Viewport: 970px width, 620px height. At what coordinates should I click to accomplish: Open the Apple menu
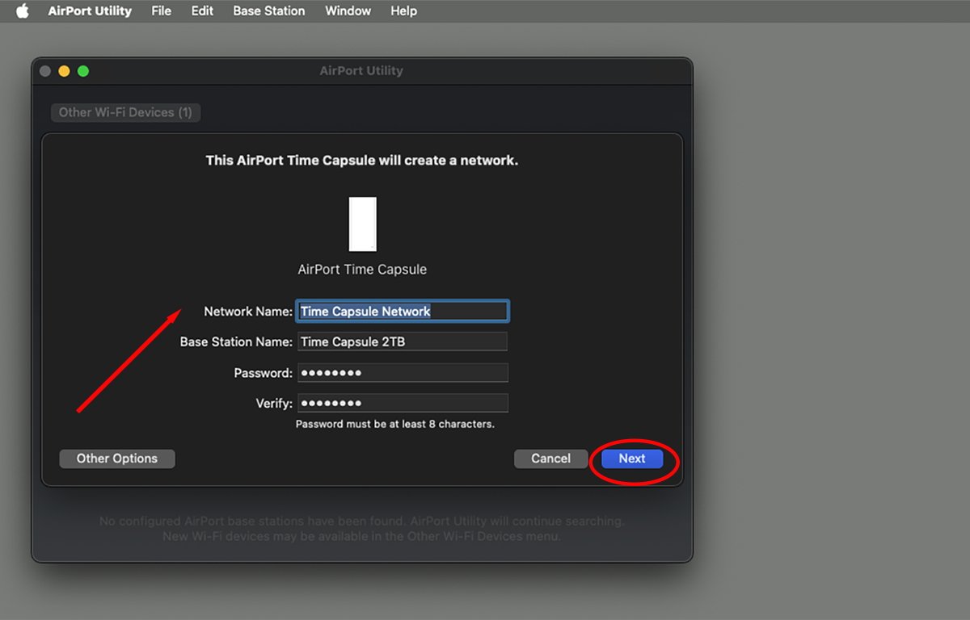tap(22, 11)
